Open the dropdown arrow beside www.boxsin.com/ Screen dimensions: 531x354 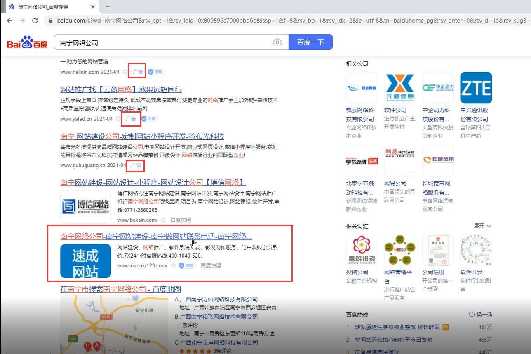coord(163,220)
